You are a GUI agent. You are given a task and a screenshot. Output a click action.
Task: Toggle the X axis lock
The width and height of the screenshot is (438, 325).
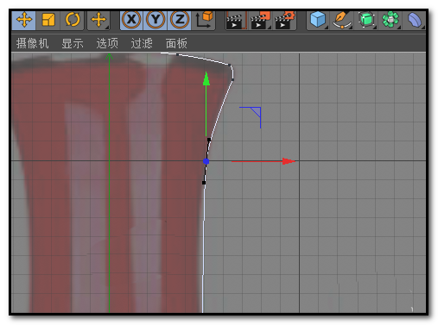[131, 20]
